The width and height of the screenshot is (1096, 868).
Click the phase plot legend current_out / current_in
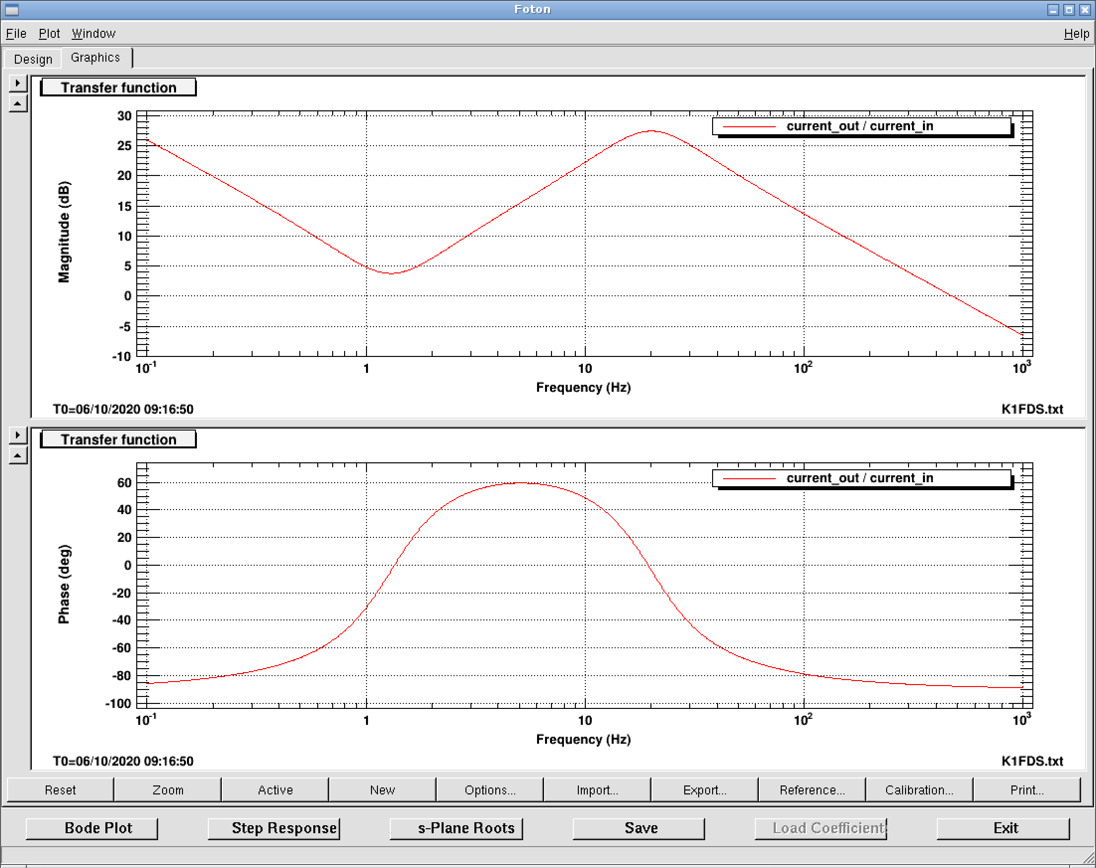pyautogui.click(x=862, y=478)
